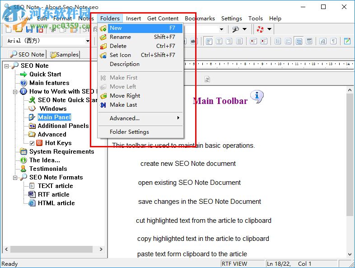Click the document vertical scrollbar up arrow
Image resolution: width=355 pixels, height=268 pixels.
[x=350, y=90]
